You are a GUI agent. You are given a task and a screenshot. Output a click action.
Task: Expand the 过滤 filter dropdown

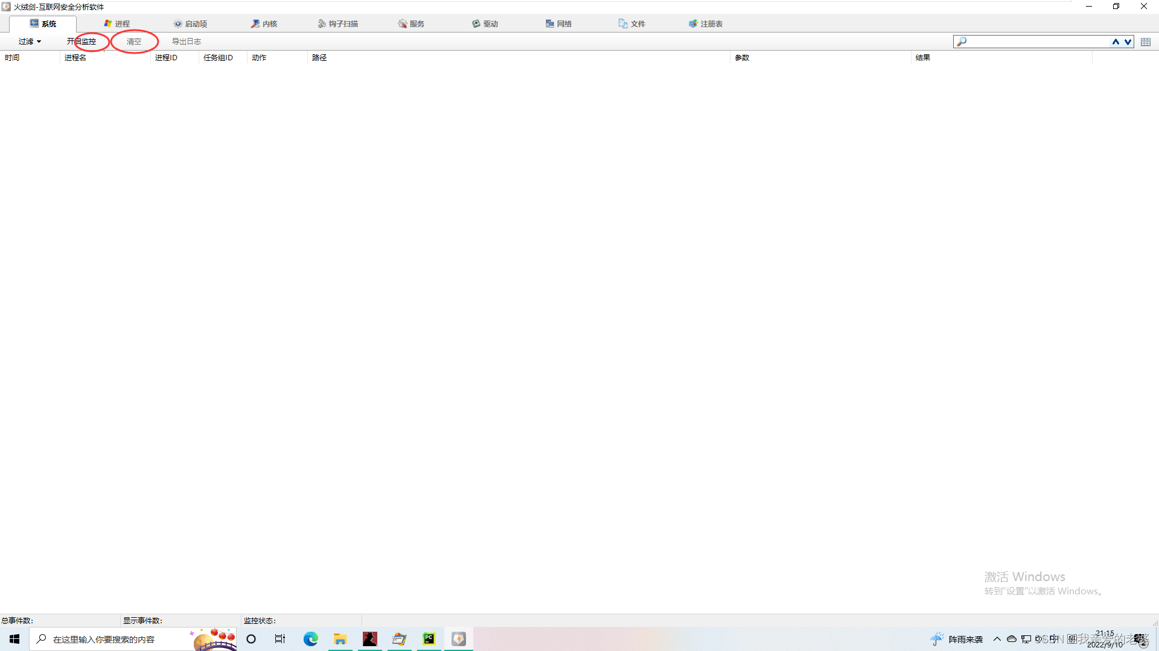pyautogui.click(x=29, y=42)
